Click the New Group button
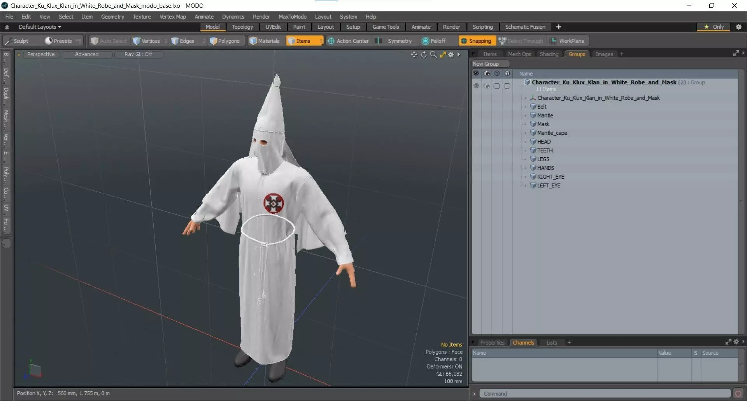 490,64
